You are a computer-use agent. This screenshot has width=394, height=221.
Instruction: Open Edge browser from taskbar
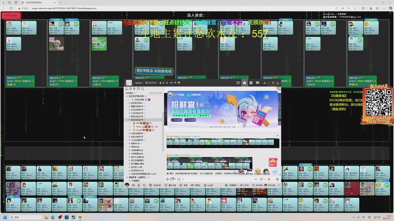click(x=53, y=217)
